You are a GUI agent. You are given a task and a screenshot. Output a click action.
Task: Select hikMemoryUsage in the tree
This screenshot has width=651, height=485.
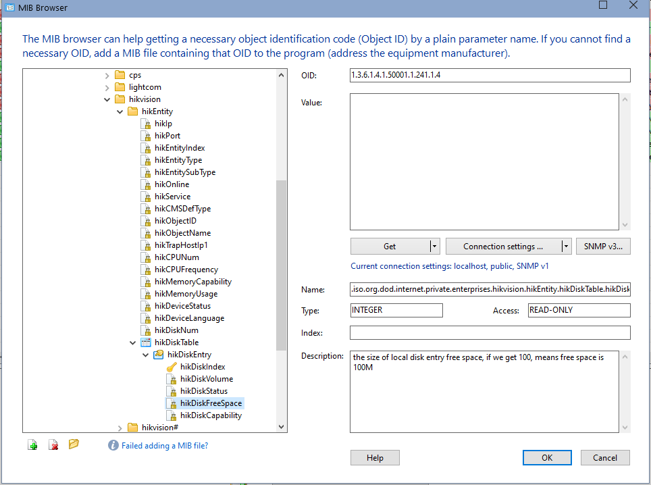(186, 294)
